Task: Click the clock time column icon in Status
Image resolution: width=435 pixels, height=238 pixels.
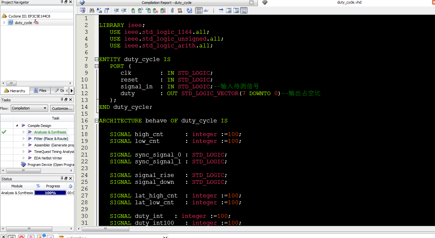Action: point(70,186)
